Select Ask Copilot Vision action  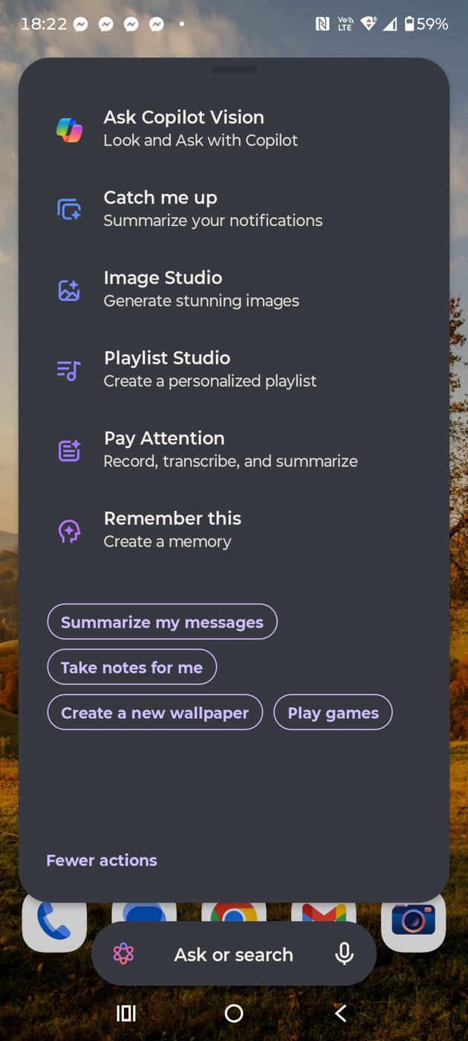pos(234,129)
